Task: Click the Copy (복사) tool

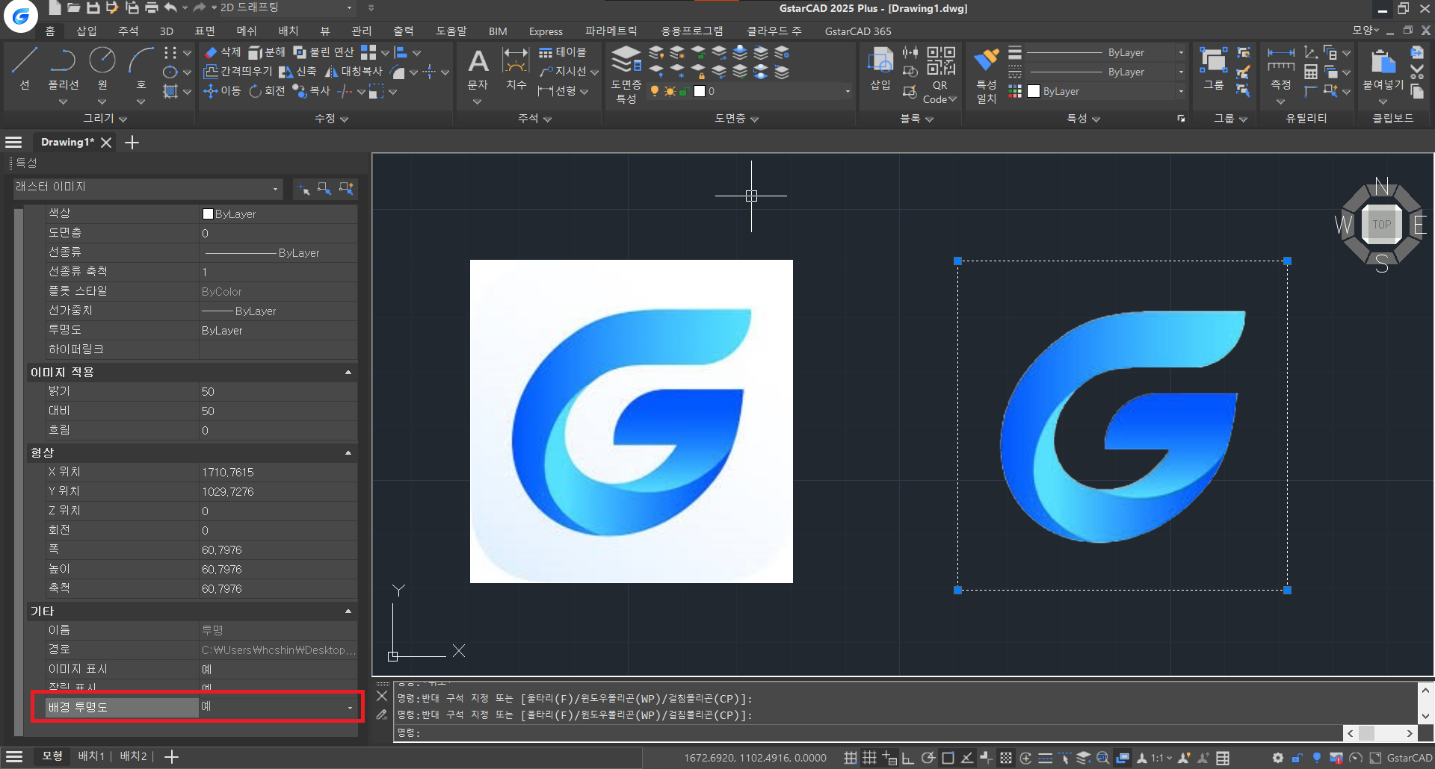Action: pos(312,91)
